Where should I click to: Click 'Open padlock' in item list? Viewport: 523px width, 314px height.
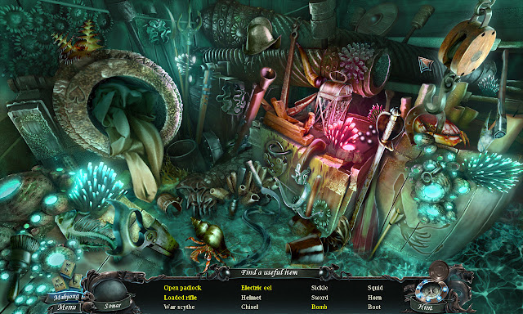coord(182,288)
